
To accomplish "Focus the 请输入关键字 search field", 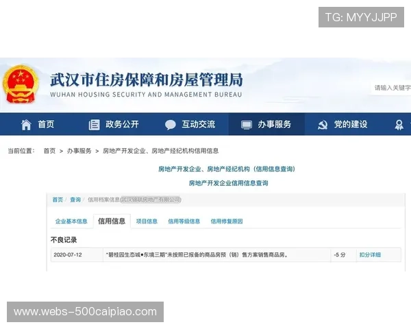I will [x=392, y=88].
